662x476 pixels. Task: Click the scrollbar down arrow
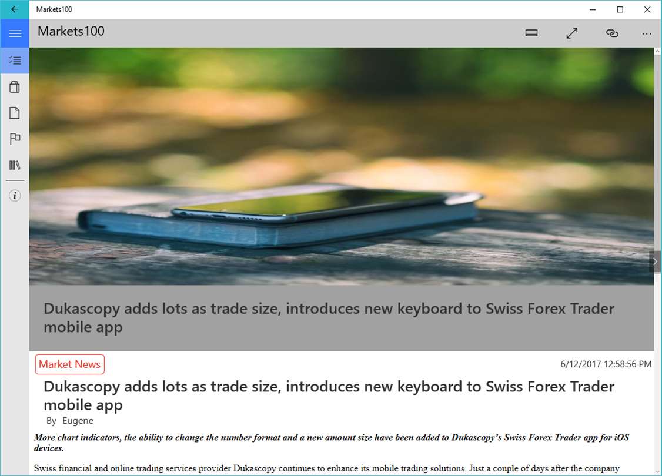(x=657, y=472)
